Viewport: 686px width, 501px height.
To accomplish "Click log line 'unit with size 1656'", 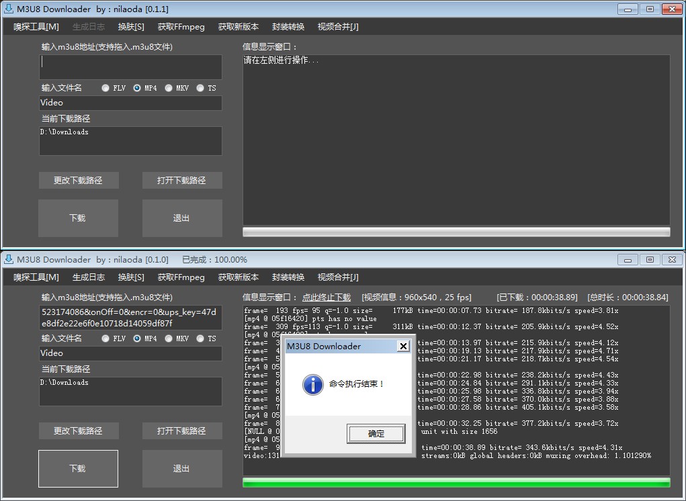I will [x=460, y=431].
